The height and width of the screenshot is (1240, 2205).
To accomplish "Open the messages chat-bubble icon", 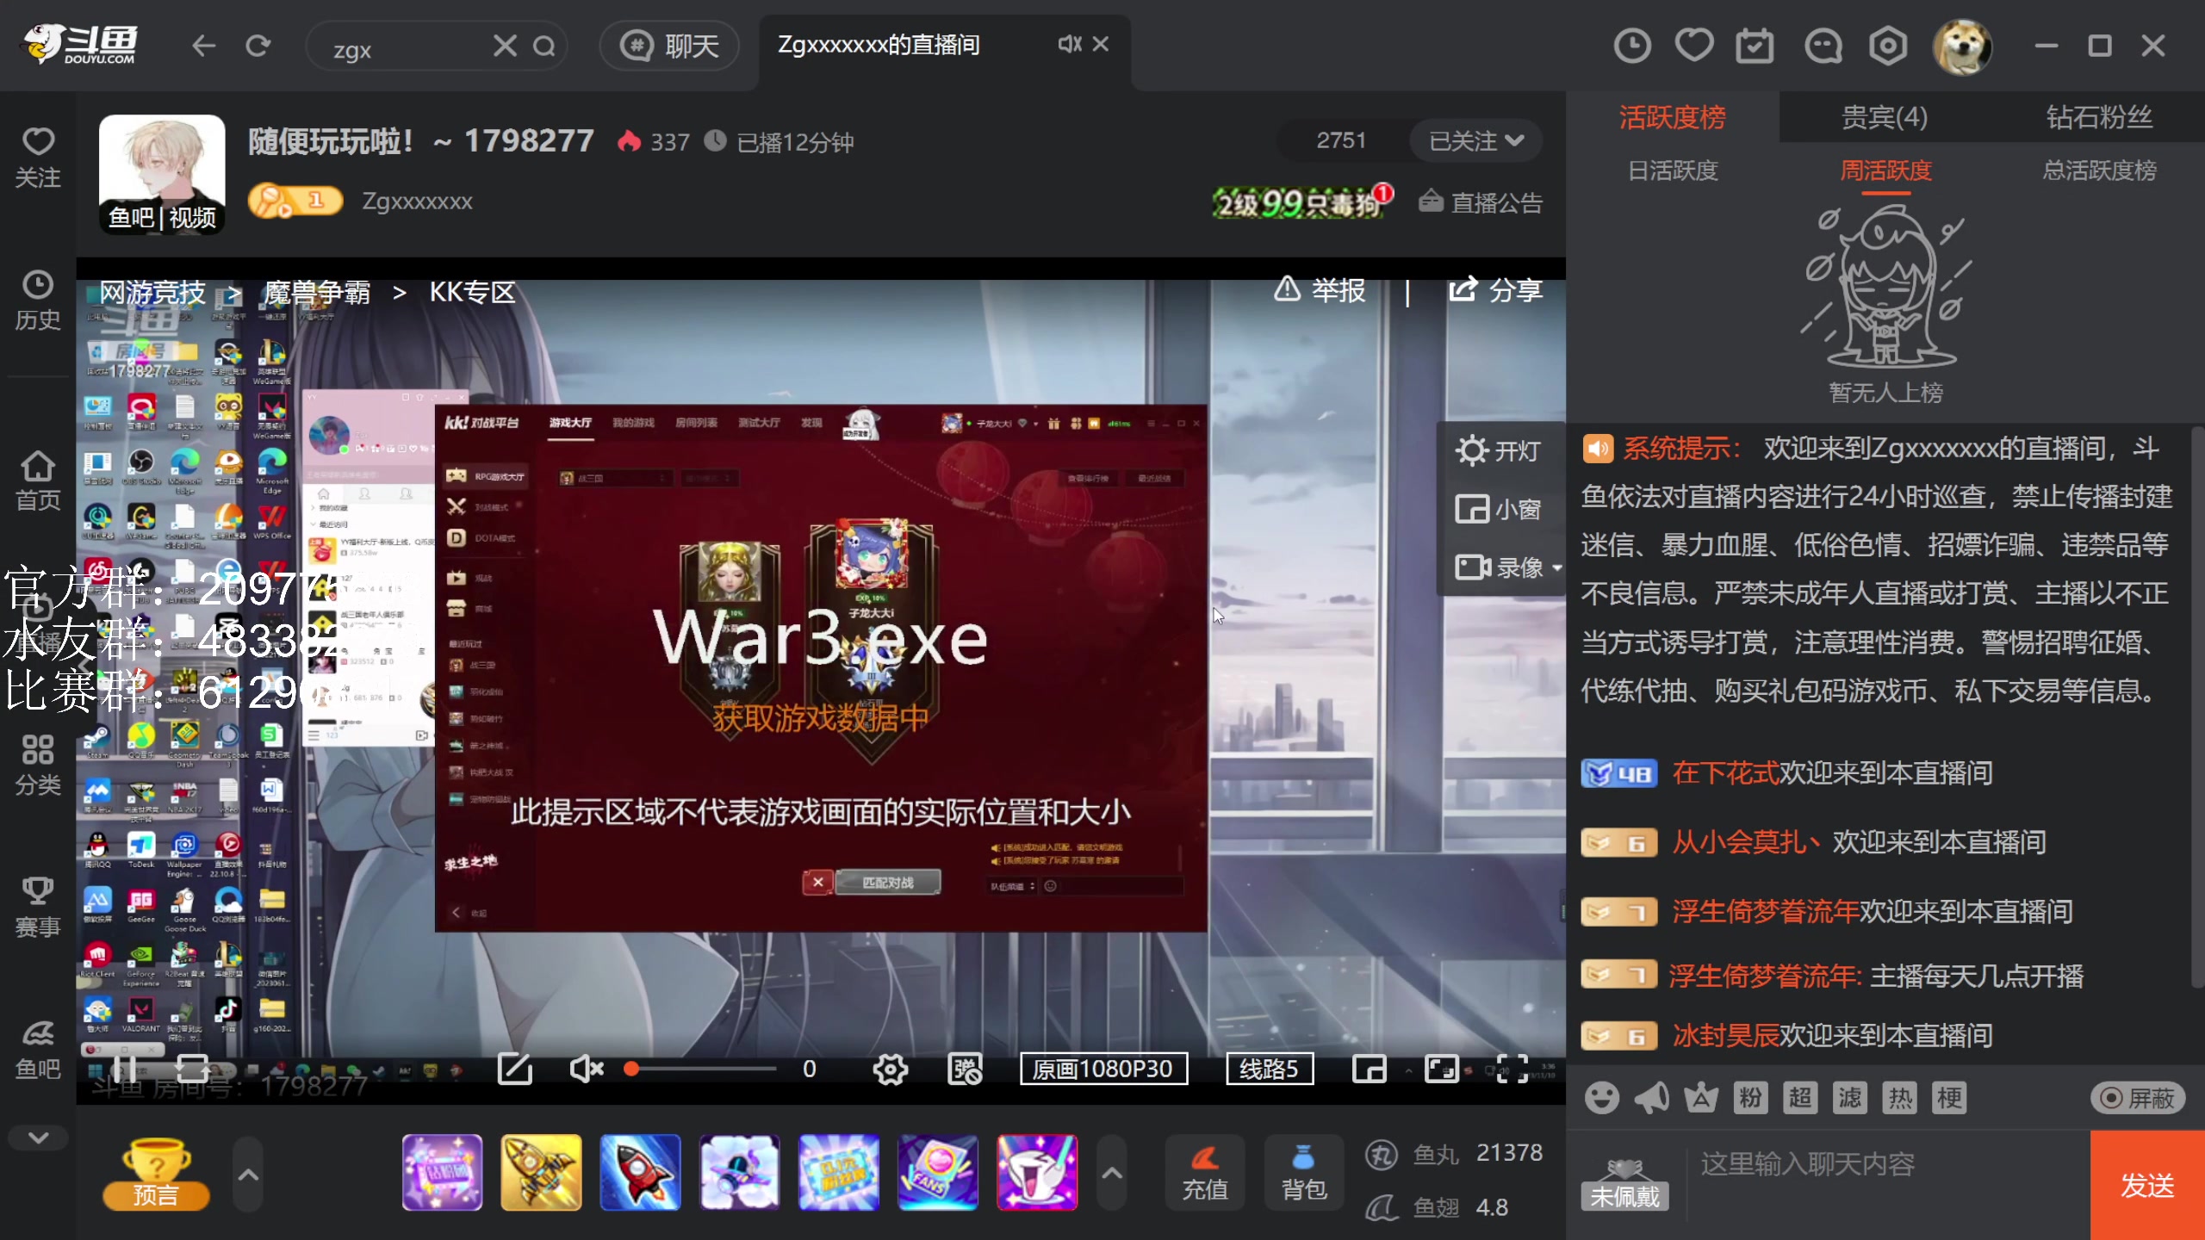I will (1823, 46).
